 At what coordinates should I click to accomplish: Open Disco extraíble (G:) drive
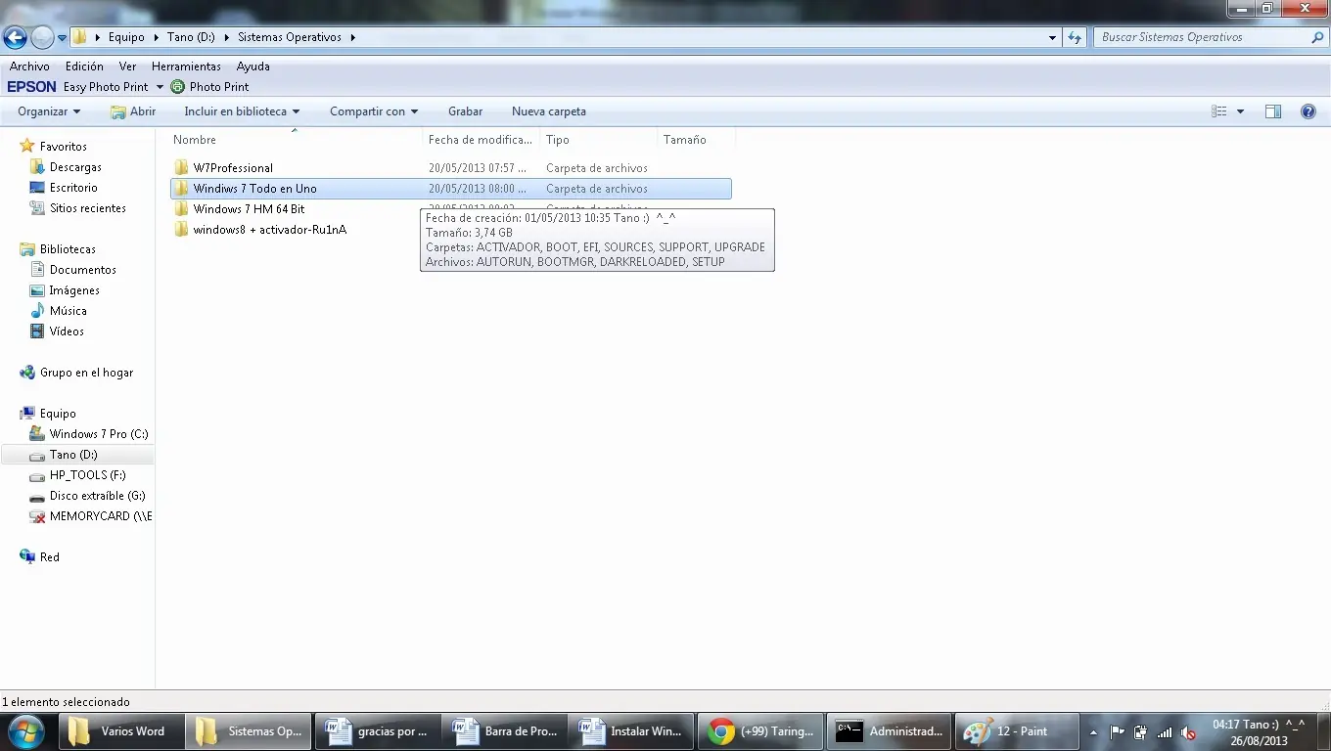(x=97, y=496)
